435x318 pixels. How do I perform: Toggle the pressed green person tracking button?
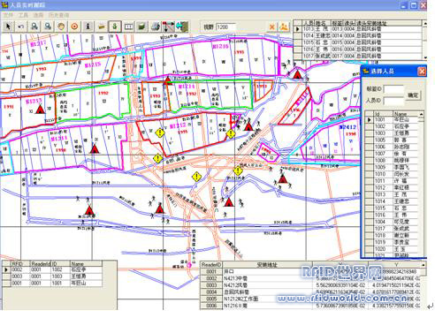115,26
